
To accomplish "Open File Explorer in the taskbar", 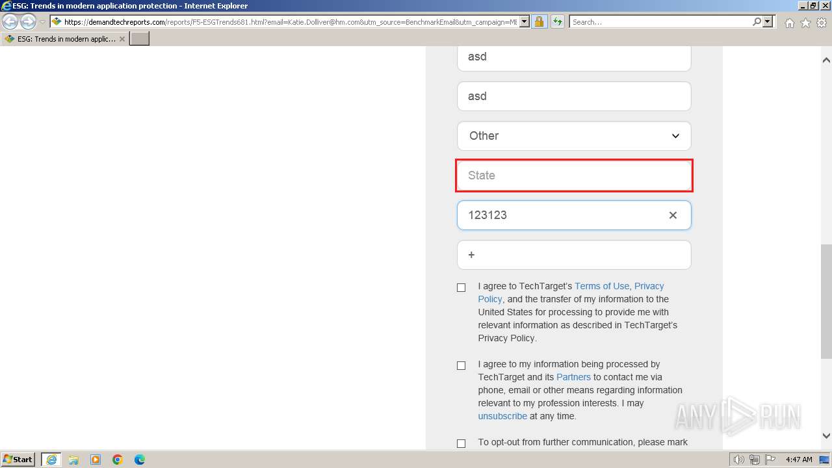I will pyautogui.click(x=73, y=460).
